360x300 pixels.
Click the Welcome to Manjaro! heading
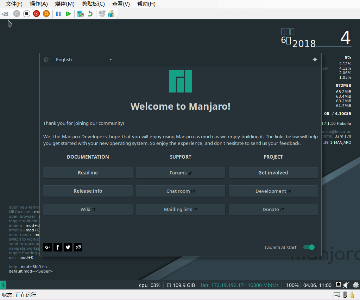(181, 106)
